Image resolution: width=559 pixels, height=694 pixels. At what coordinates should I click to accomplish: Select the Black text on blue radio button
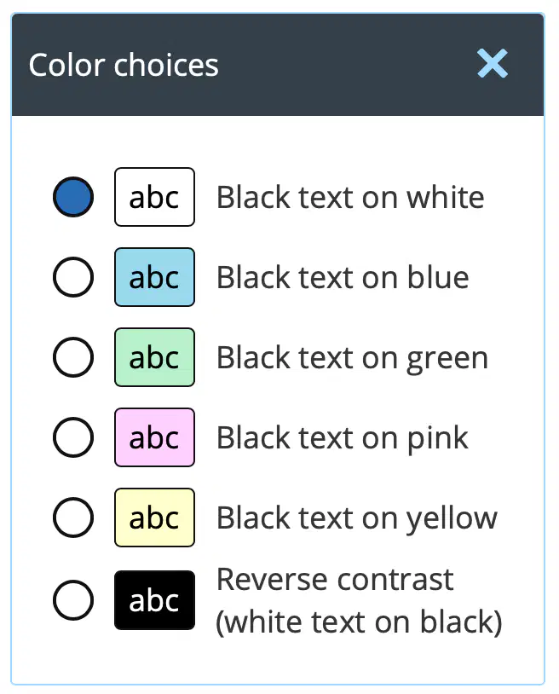pyautogui.click(x=73, y=277)
